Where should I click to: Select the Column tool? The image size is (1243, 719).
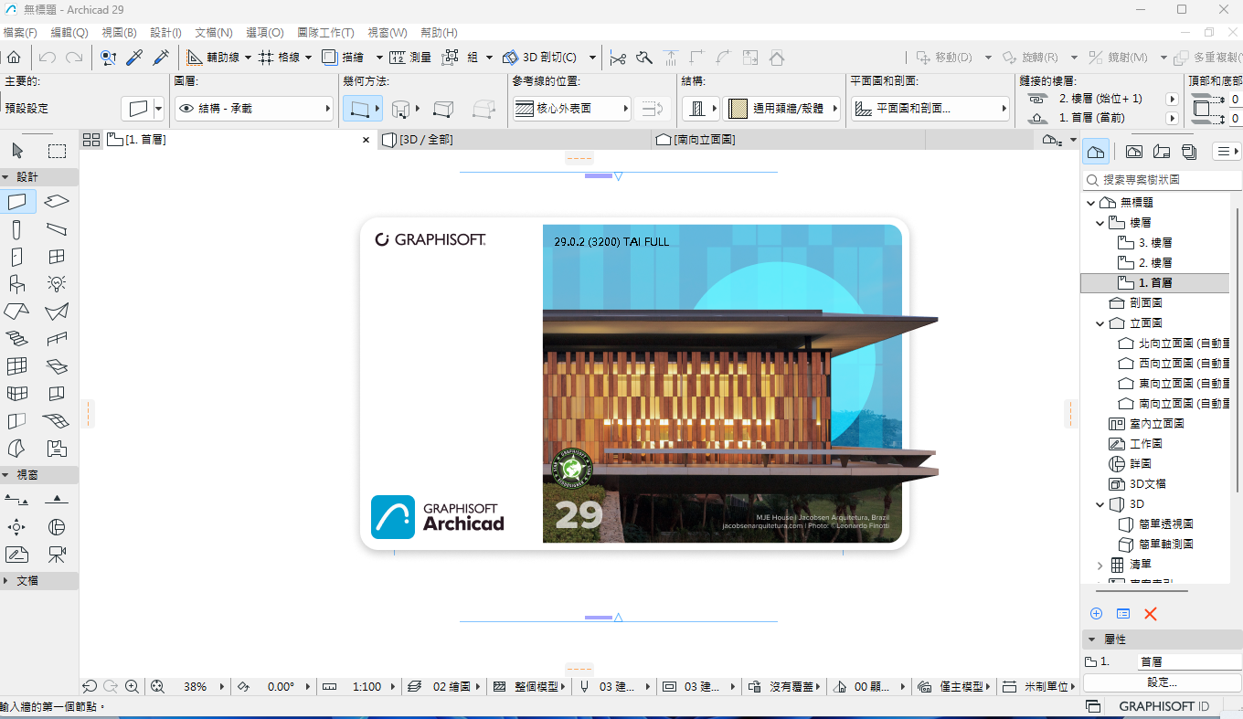17,229
